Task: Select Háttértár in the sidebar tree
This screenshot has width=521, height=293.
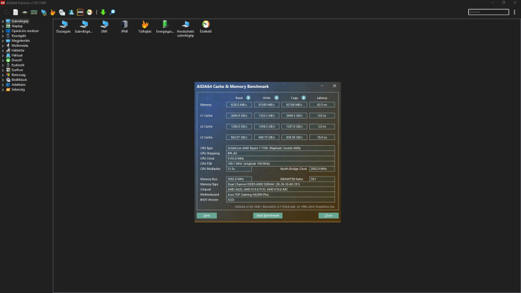Action: click(x=18, y=51)
